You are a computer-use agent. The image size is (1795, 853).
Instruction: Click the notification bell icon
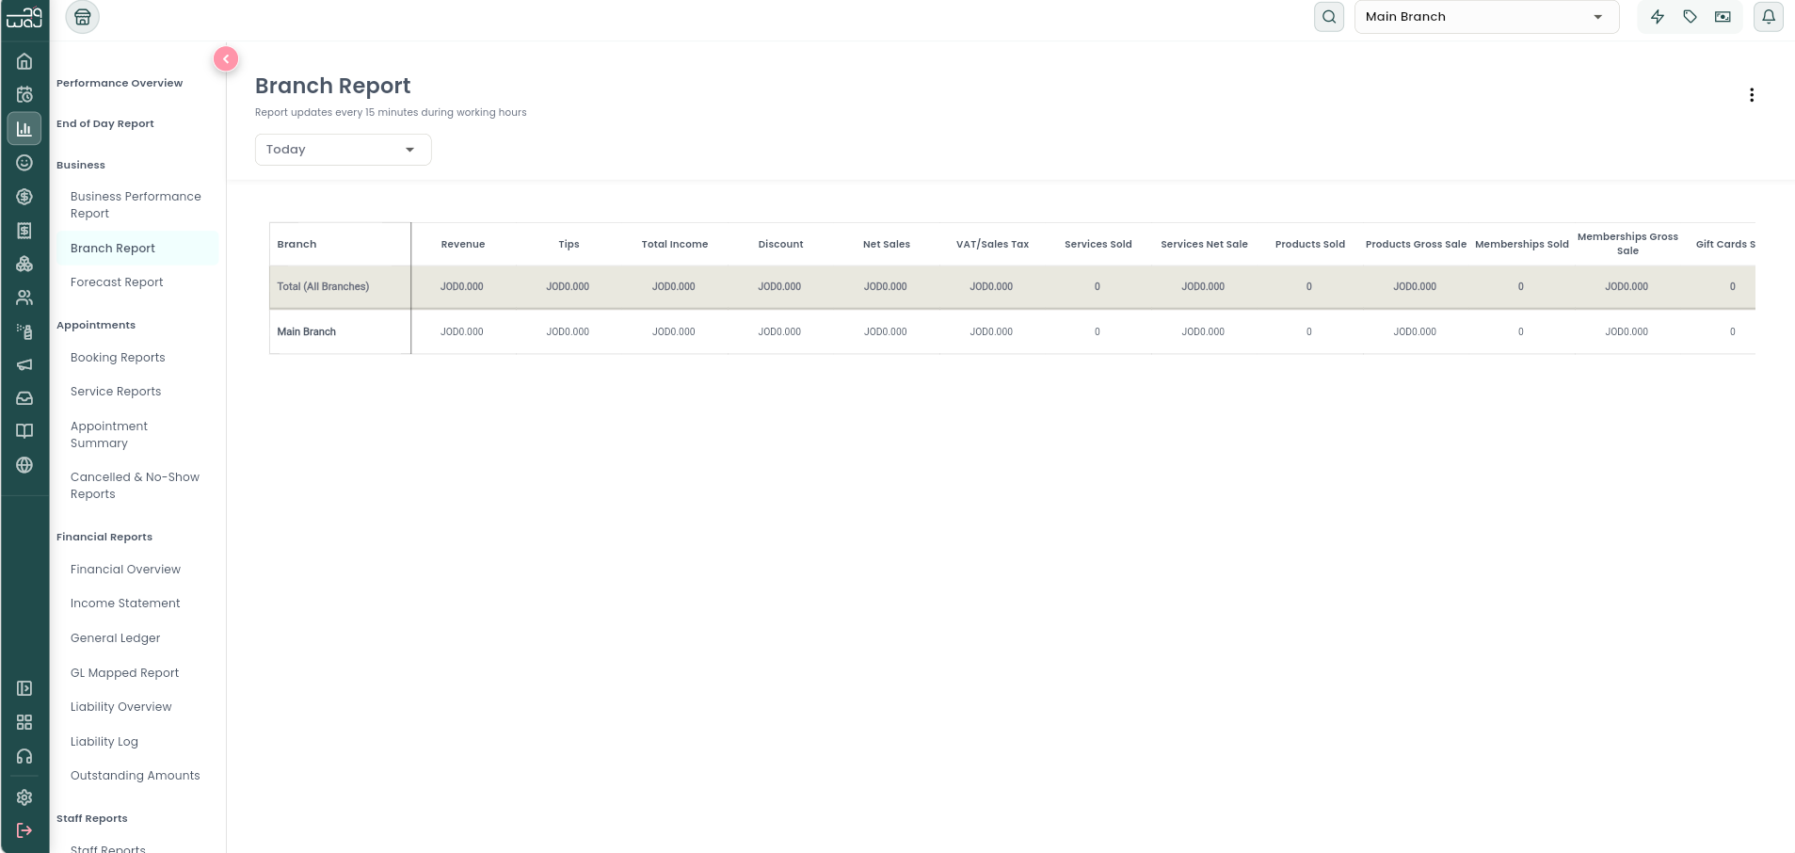1769,17
